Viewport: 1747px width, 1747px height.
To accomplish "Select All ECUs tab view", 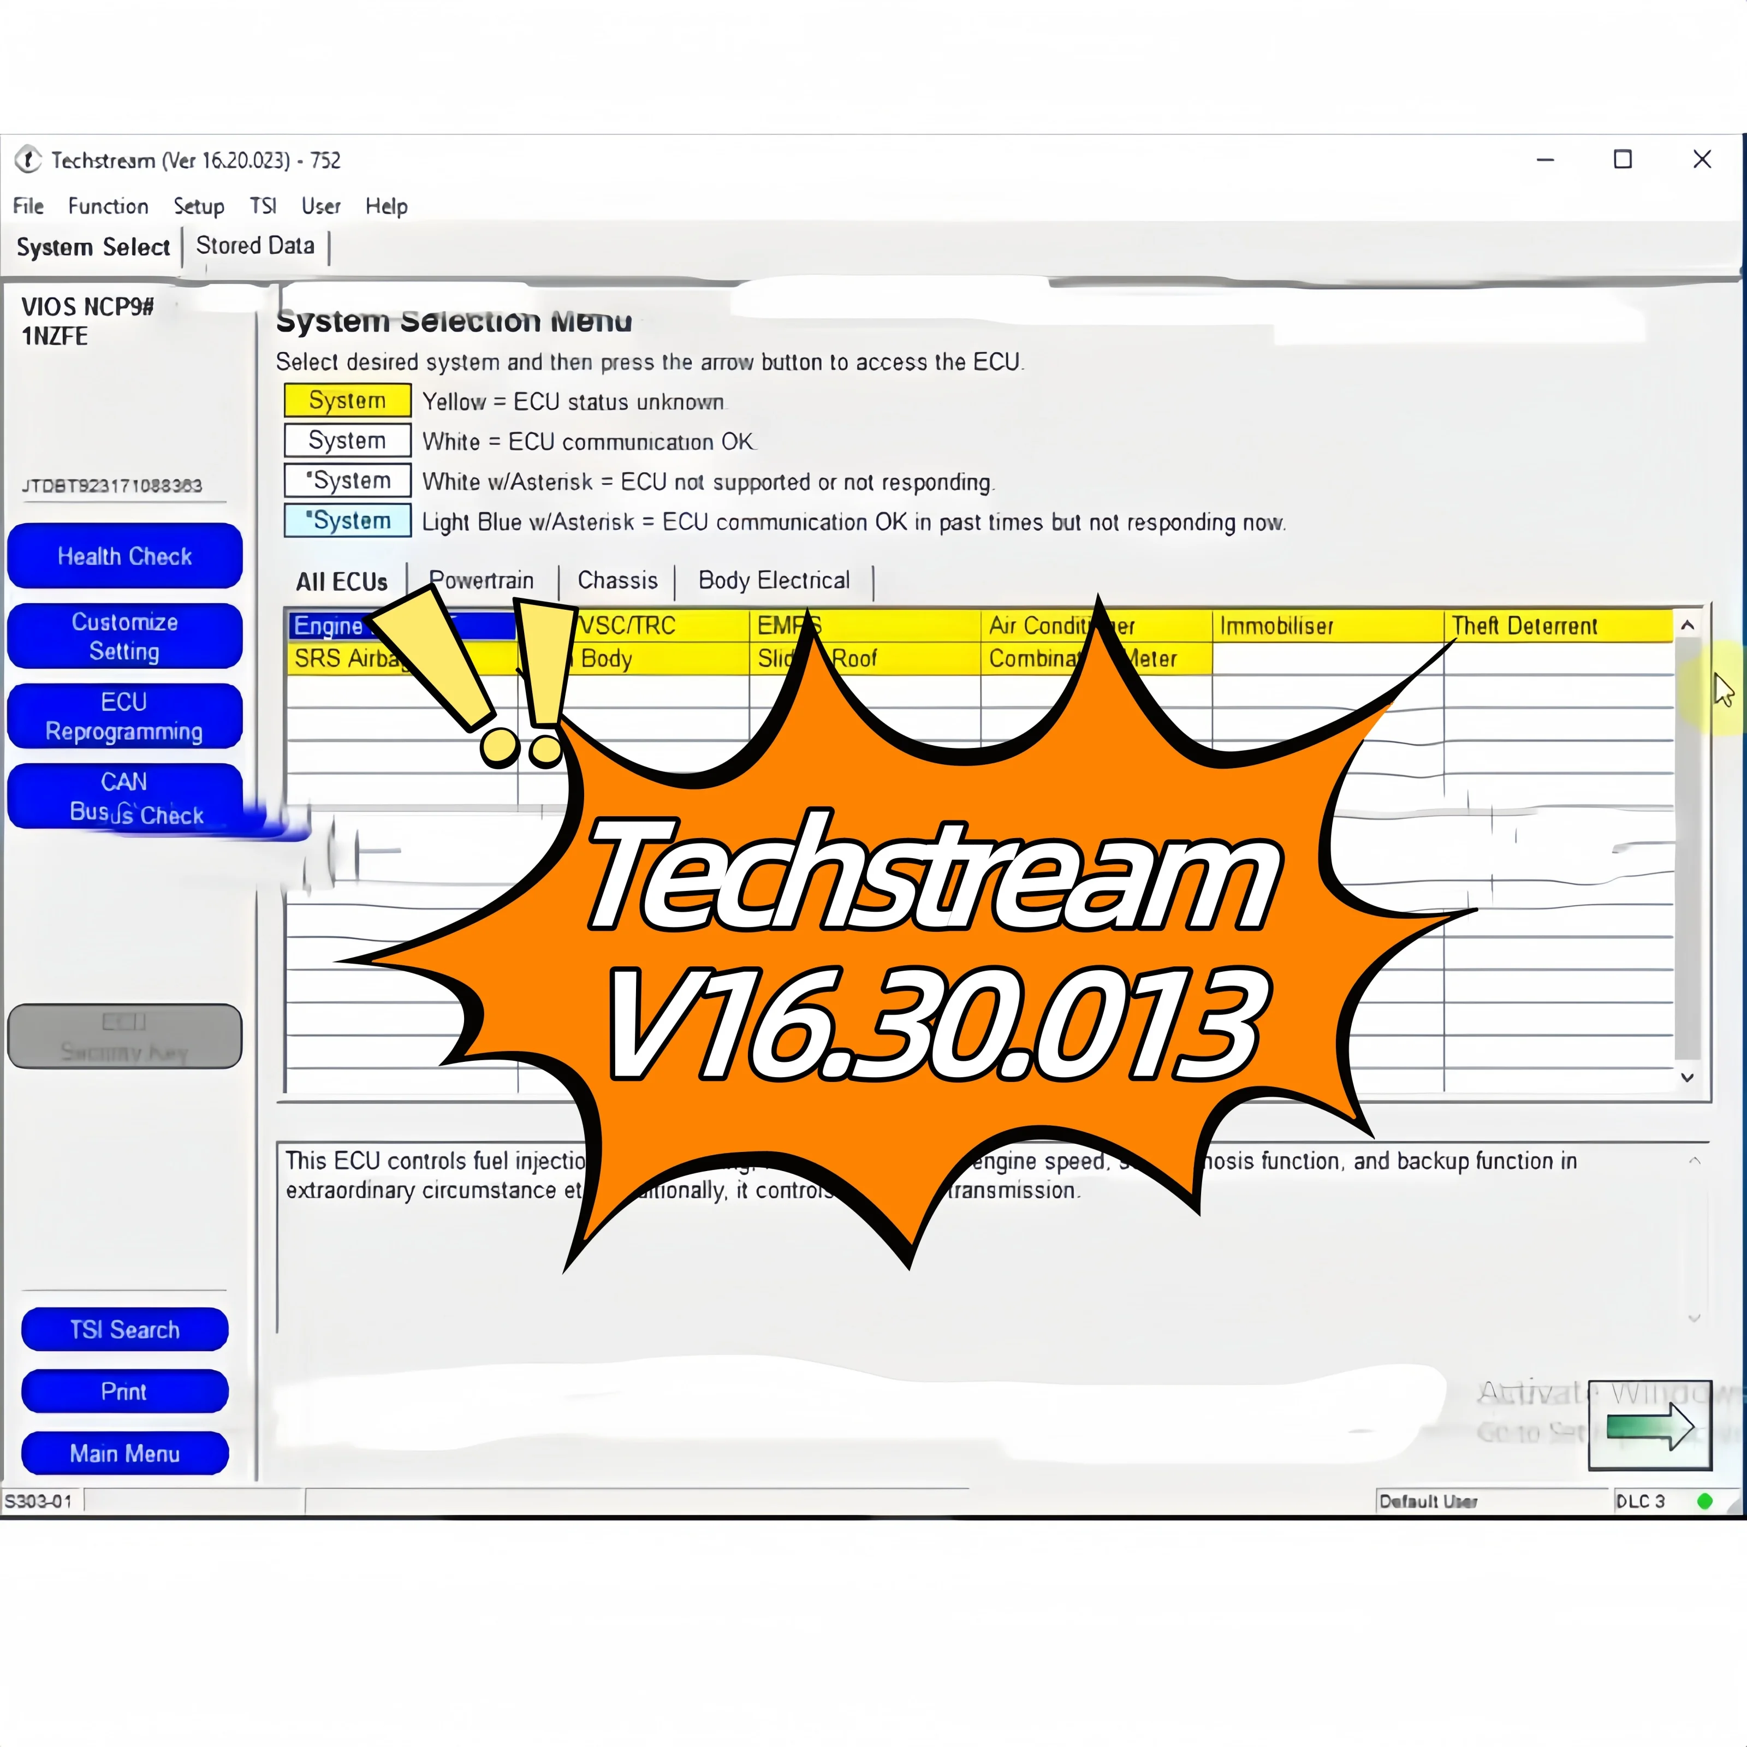I will [x=341, y=579].
